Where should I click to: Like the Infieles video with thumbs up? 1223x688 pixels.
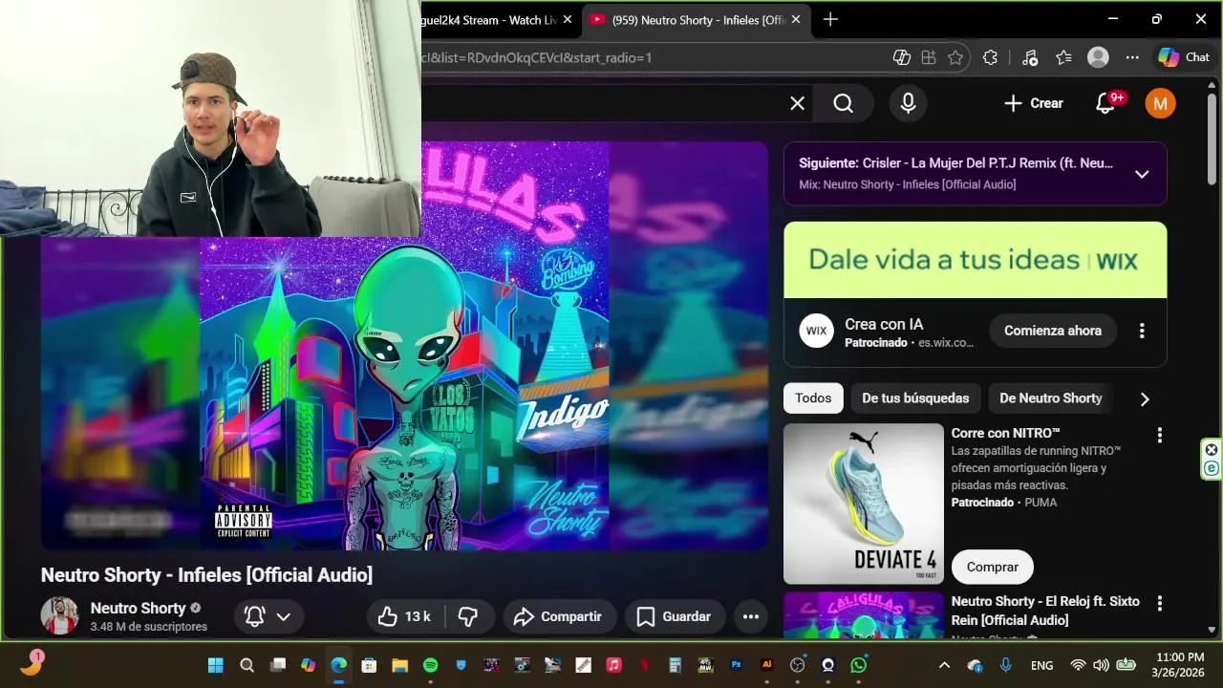(404, 616)
